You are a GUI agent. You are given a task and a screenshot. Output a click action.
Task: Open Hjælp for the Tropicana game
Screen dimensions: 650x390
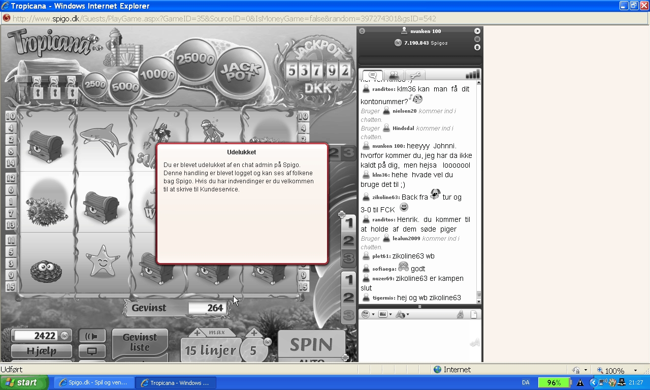click(x=42, y=351)
